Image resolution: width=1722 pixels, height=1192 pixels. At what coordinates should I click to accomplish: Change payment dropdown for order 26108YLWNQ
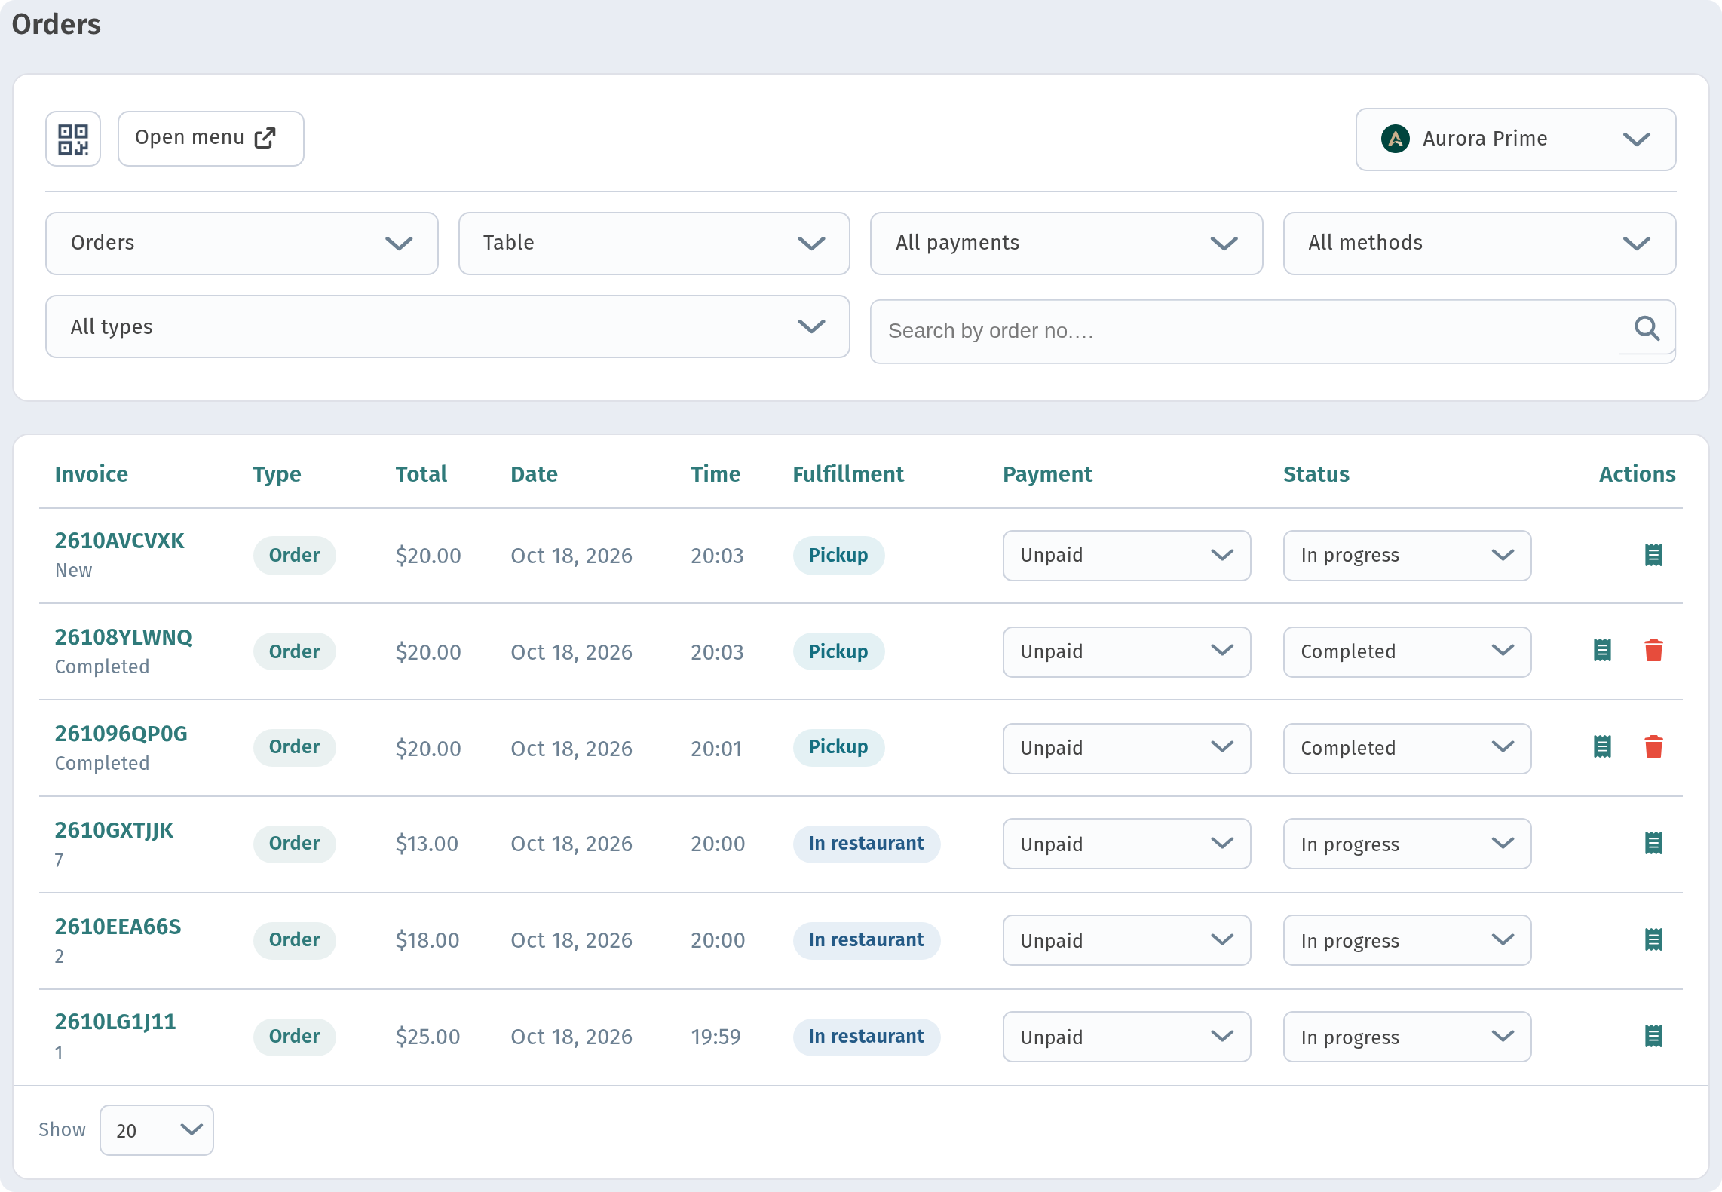(1127, 652)
